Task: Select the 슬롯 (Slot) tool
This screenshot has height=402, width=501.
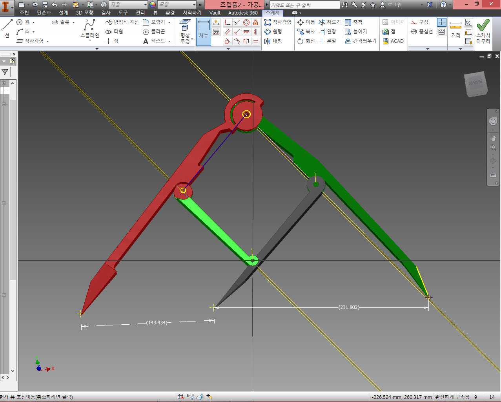Action: (60, 22)
